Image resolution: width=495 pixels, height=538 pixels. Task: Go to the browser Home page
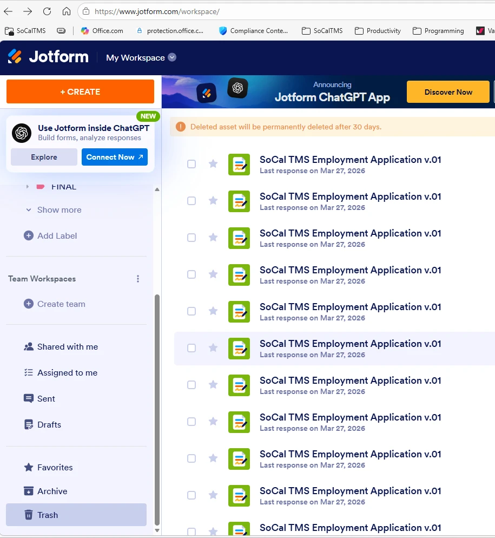click(67, 11)
